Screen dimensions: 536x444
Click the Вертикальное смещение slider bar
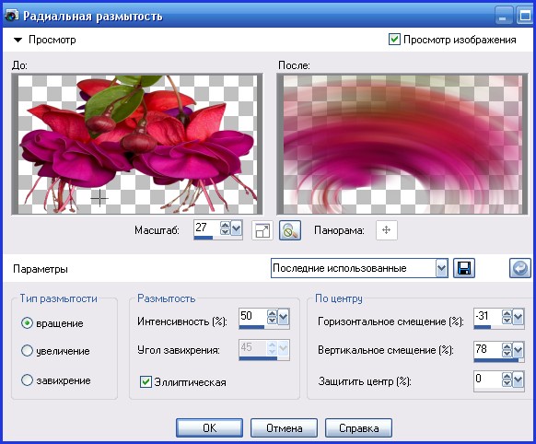[x=499, y=360]
